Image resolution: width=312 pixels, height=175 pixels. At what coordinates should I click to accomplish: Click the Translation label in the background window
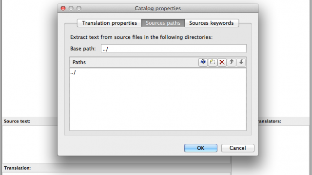tap(18, 168)
